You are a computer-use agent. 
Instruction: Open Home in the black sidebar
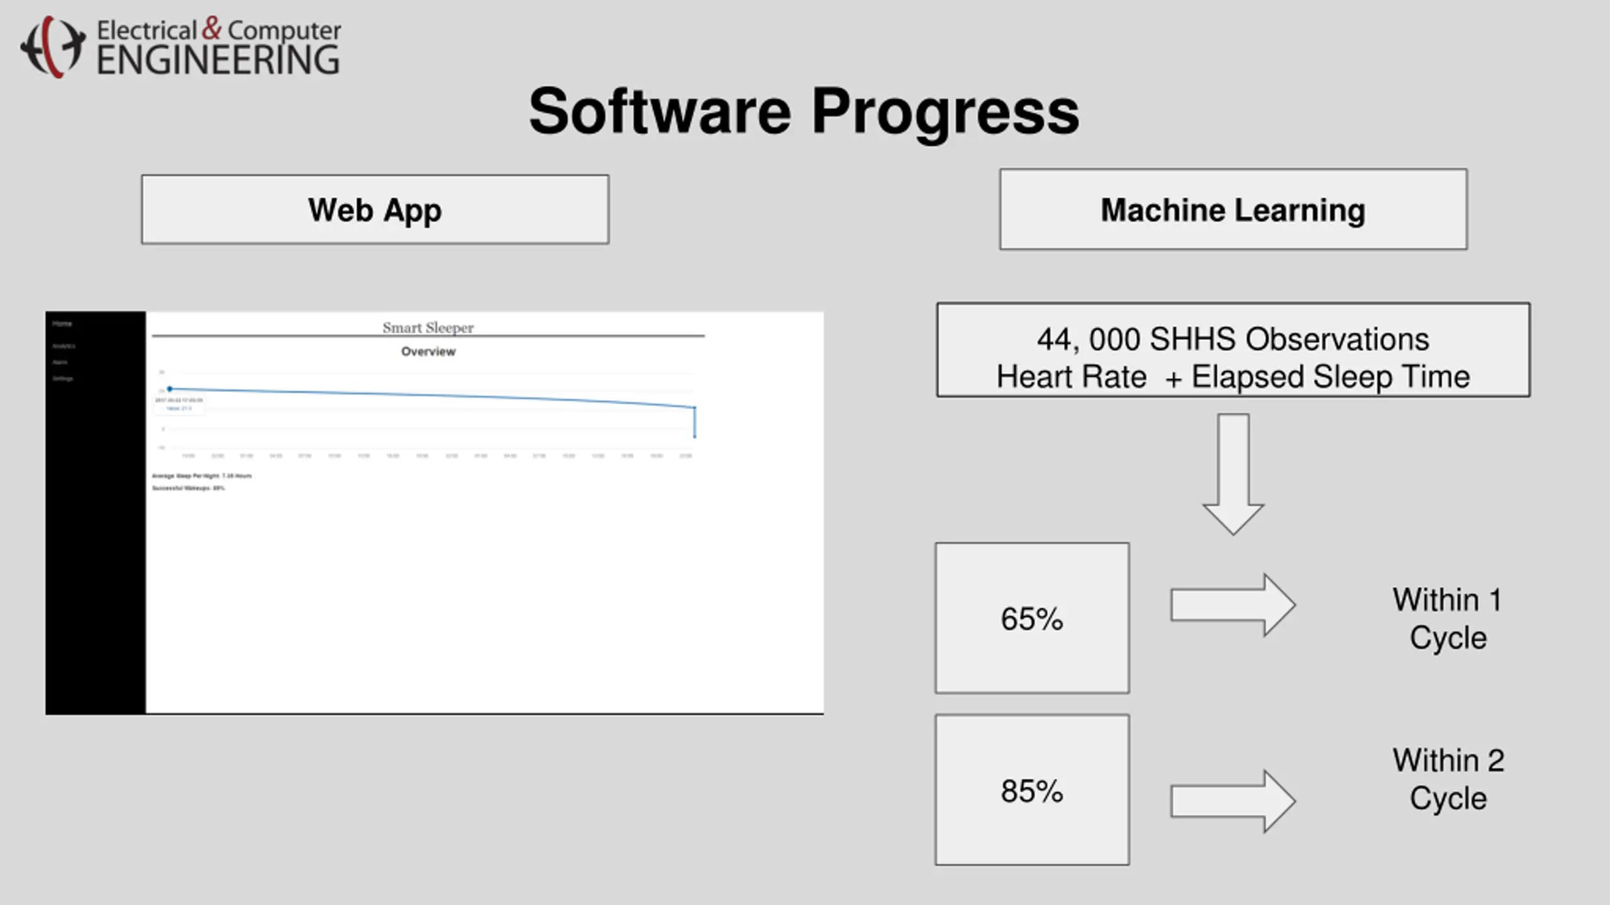(x=62, y=324)
